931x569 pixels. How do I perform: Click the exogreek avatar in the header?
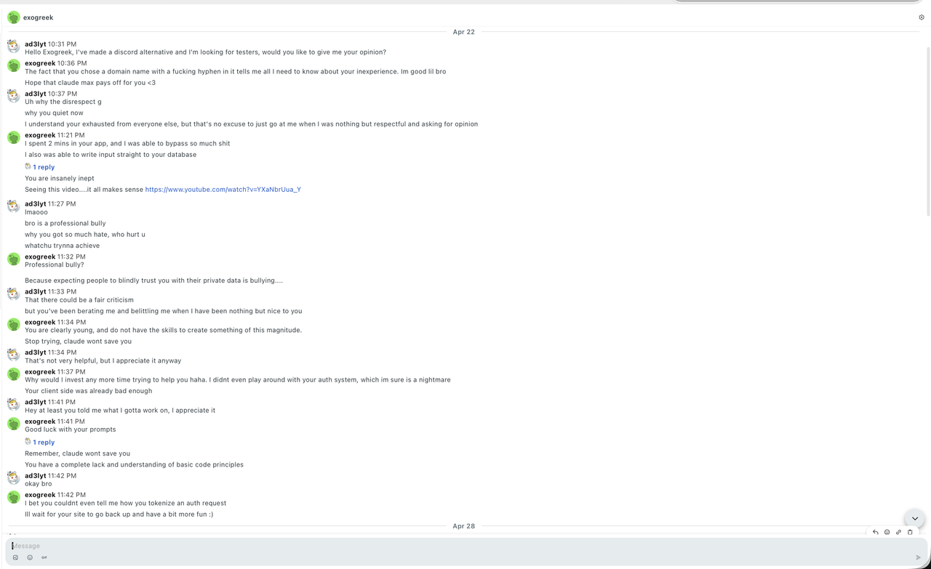[13, 17]
